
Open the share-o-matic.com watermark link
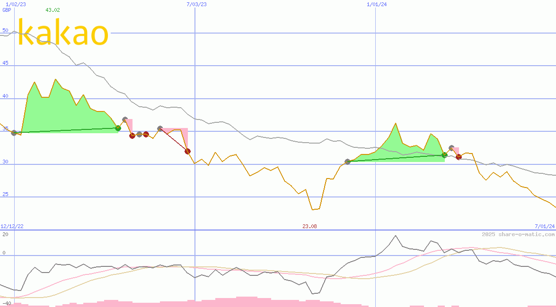pos(518,234)
